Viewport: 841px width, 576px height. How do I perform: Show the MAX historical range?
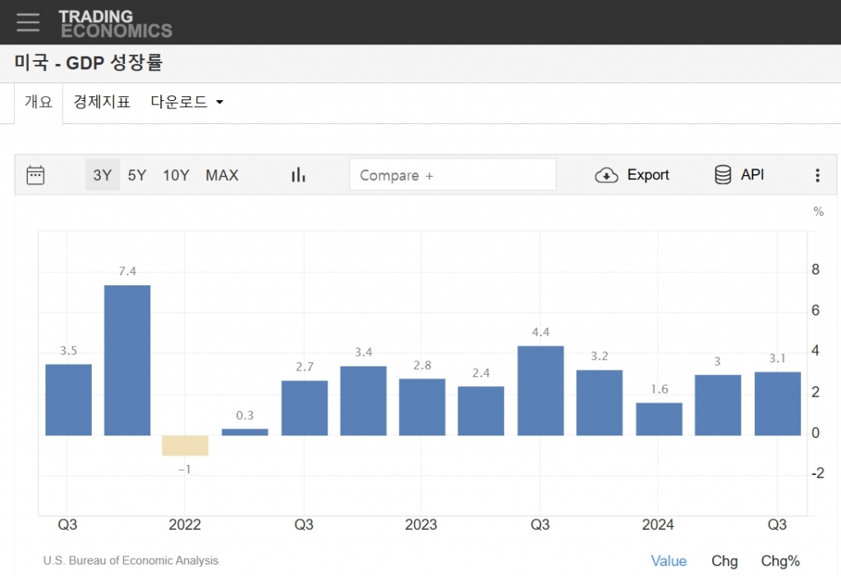pos(222,175)
